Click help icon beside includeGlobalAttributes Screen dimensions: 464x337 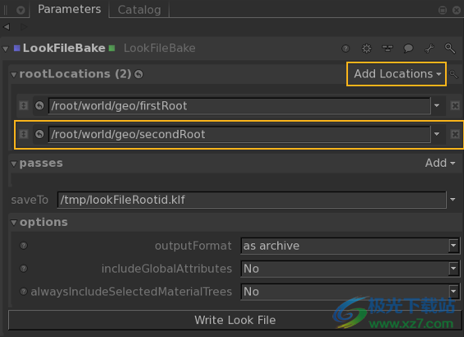pyautogui.click(x=23, y=269)
